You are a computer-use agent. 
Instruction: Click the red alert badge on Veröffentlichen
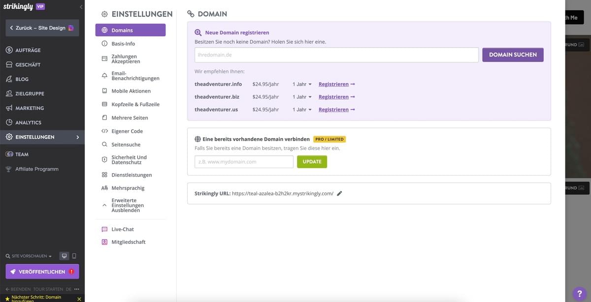pos(71,272)
